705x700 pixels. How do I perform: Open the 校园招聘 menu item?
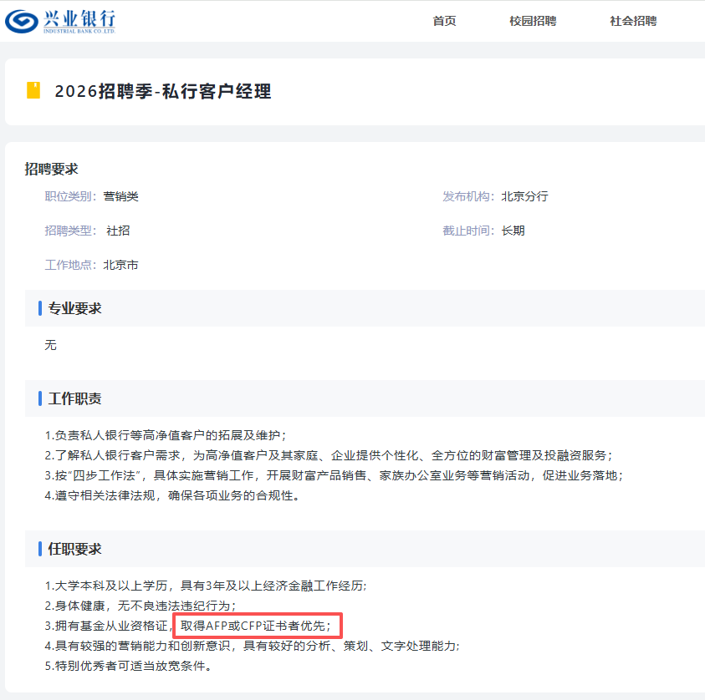[x=533, y=21]
